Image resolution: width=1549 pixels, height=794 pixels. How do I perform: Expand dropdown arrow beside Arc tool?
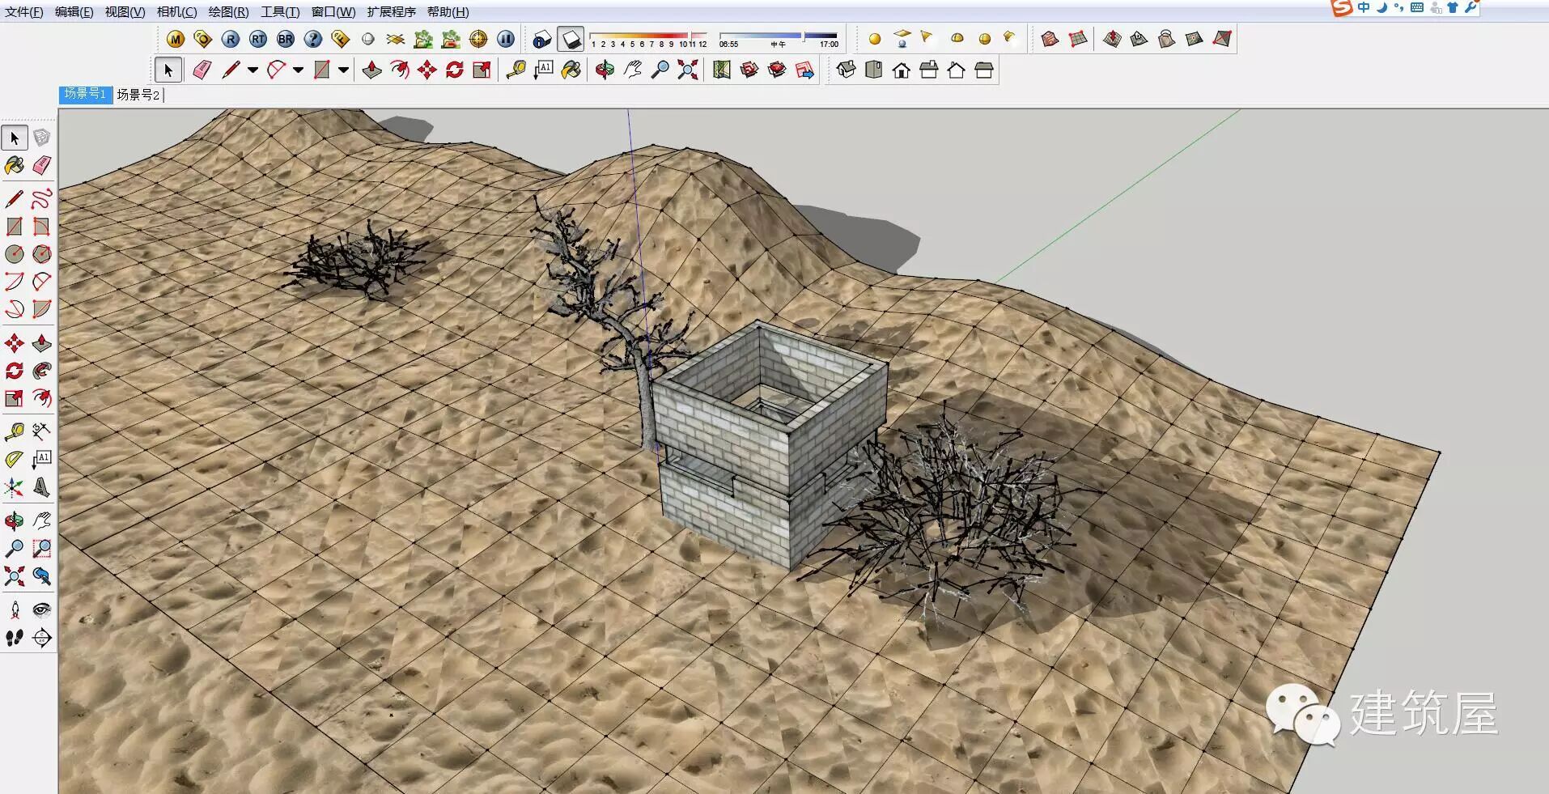[298, 70]
